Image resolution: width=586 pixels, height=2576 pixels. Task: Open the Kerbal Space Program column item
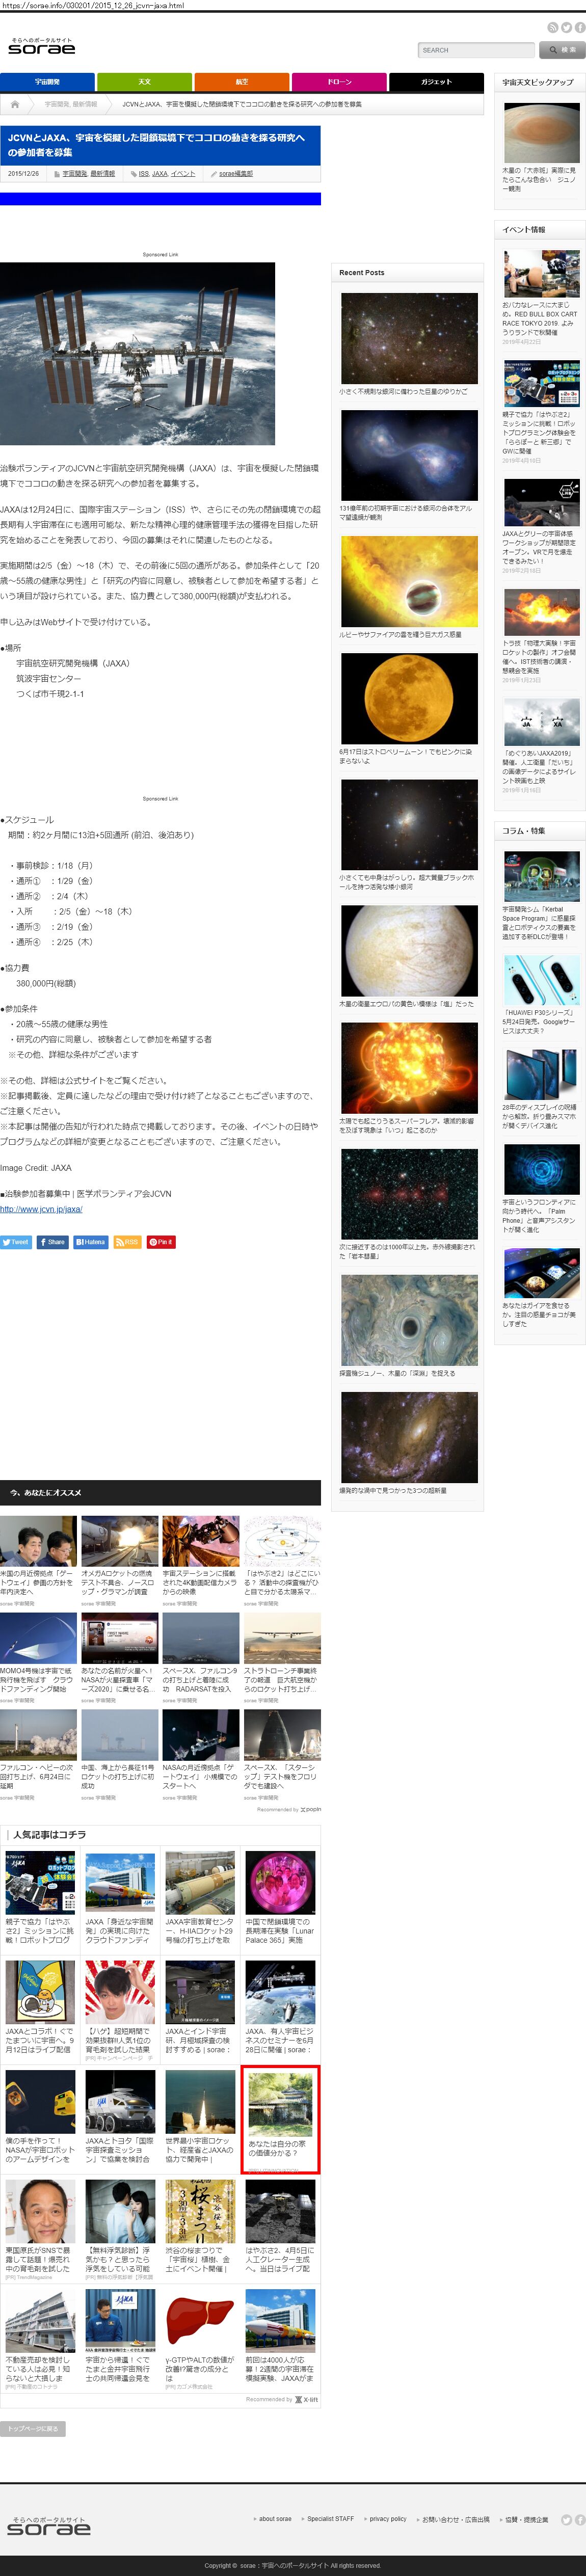coord(541,896)
